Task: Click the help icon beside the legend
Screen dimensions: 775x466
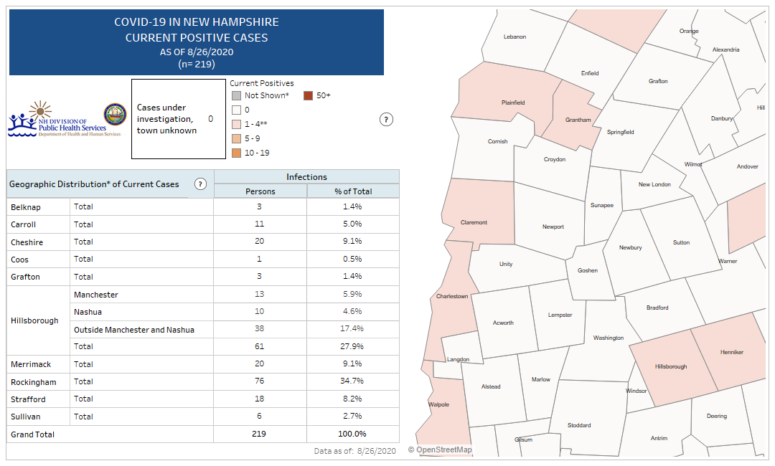Action: pos(386,120)
